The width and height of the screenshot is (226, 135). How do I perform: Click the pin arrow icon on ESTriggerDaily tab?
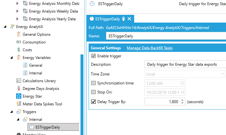click(124, 19)
